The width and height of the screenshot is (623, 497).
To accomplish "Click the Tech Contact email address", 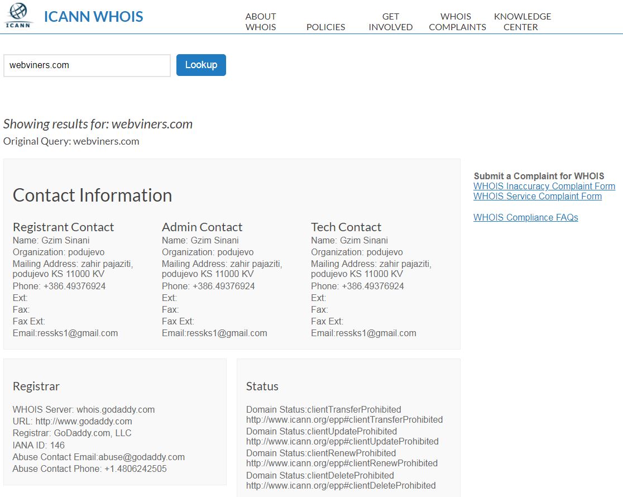I will [376, 333].
